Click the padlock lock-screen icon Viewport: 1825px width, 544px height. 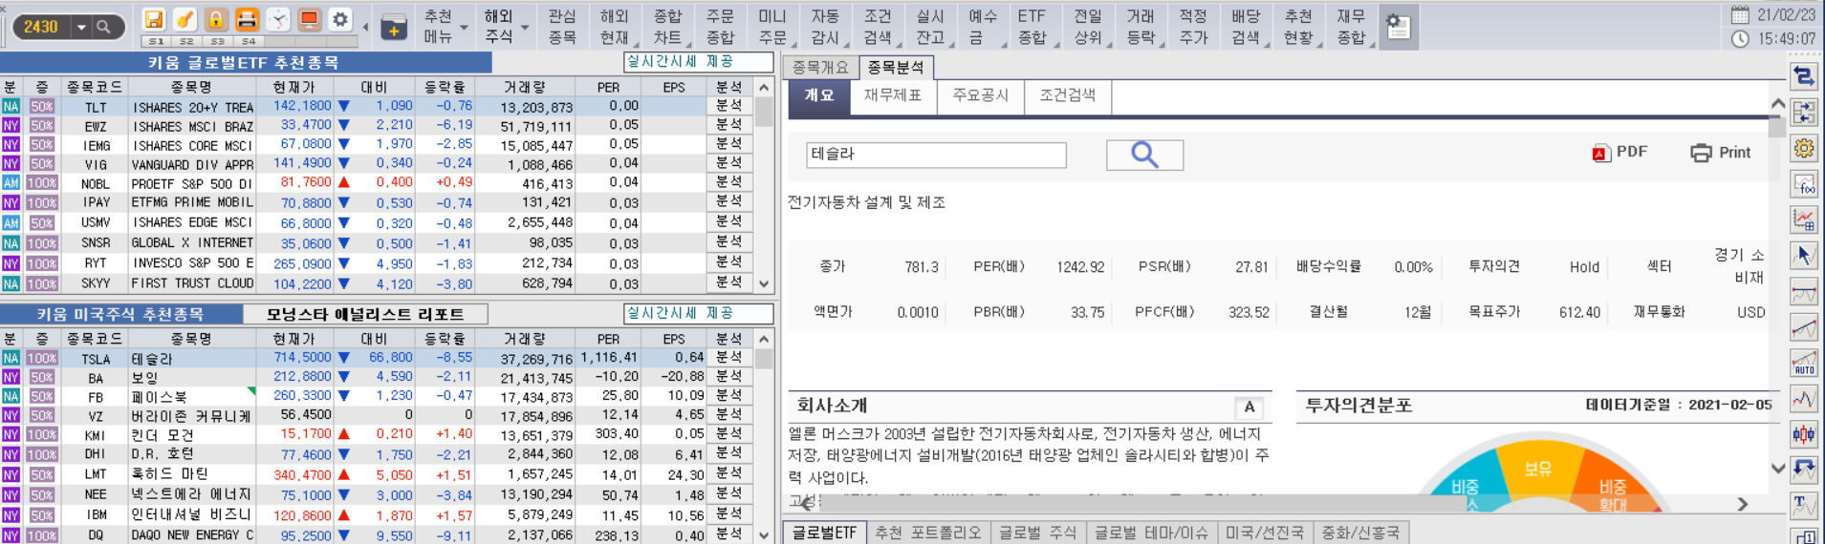point(216,19)
